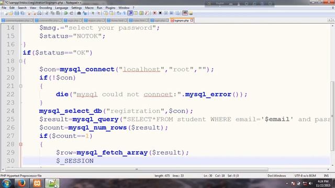
Task: Click the ABC spell check icon
Action: 185,13
